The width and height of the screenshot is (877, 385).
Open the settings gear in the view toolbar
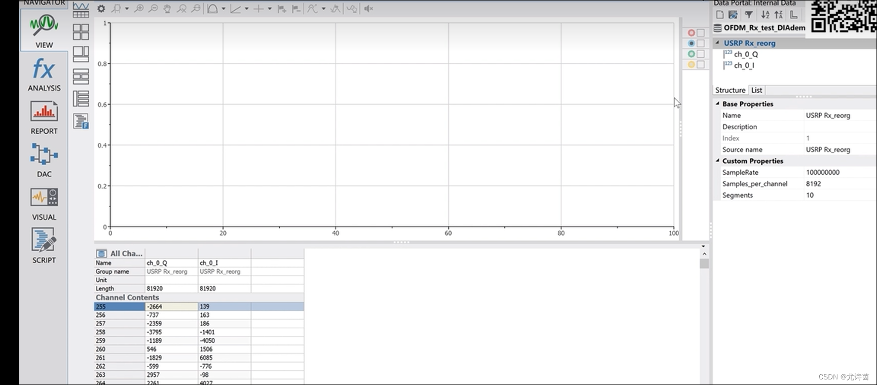pos(101,9)
